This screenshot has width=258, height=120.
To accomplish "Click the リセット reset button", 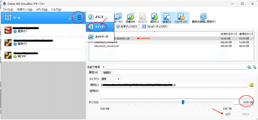I will [x=246, y=114].
